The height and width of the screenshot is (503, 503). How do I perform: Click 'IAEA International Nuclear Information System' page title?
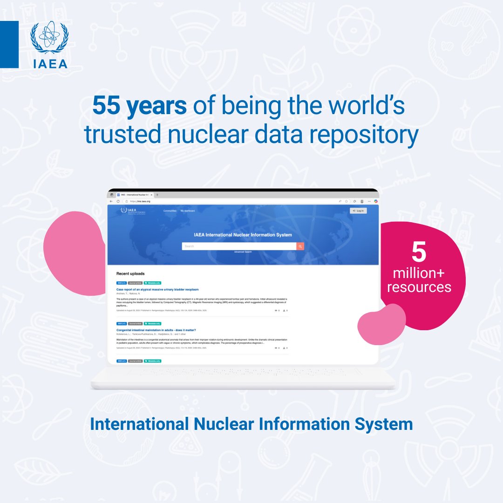(x=243, y=235)
